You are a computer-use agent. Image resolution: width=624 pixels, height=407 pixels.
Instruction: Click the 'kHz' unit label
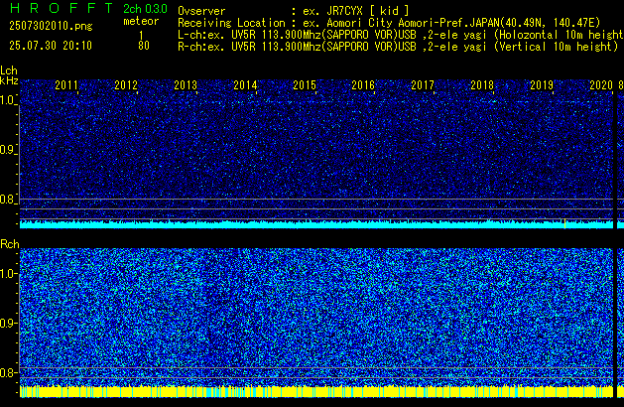pos(9,80)
